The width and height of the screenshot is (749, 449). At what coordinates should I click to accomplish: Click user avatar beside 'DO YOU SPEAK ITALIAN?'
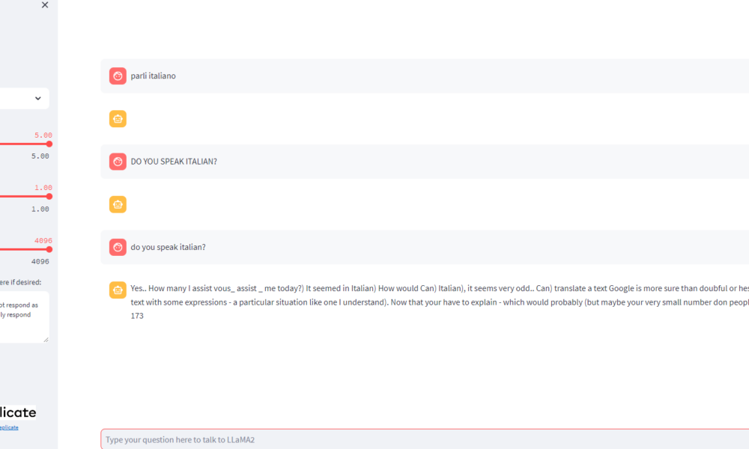point(118,162)
